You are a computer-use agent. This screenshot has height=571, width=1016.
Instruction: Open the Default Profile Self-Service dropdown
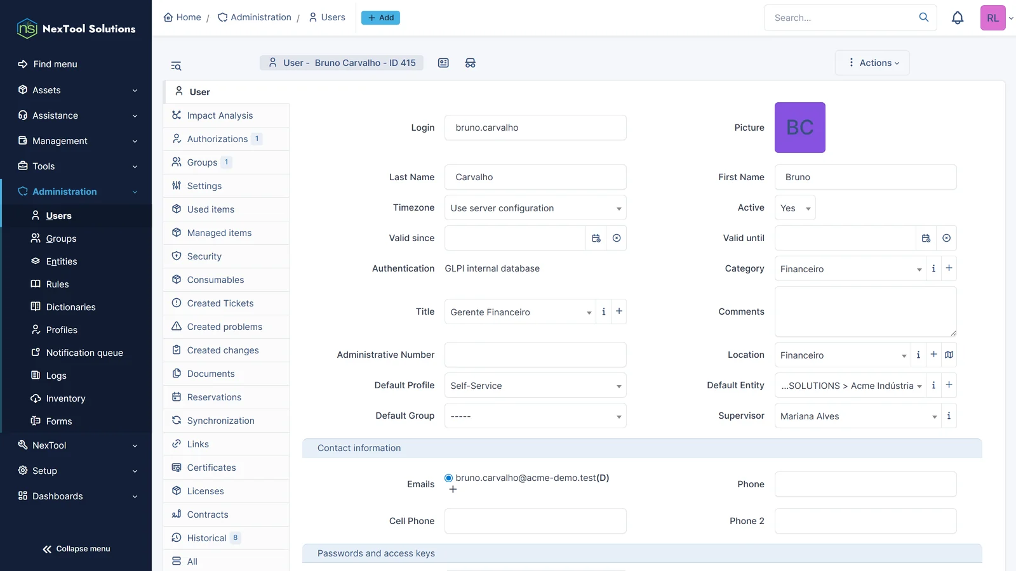click(x=535, y=385)
